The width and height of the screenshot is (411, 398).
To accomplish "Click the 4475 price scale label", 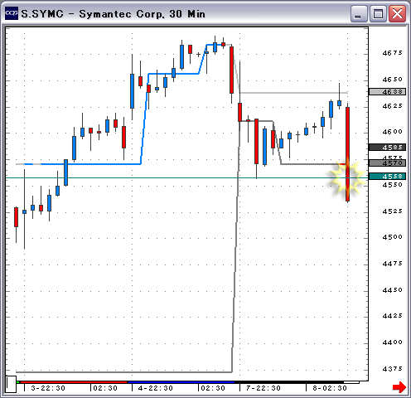I will pyautogui.click(x=392, y=264).
